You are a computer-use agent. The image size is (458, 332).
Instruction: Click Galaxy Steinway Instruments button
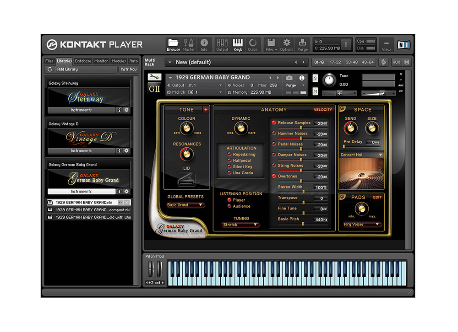pyautogui.click(x=82, y=110)
